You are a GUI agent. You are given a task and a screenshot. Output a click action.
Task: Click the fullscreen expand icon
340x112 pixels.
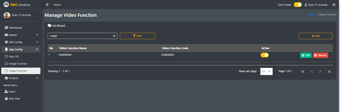[334, 5]
